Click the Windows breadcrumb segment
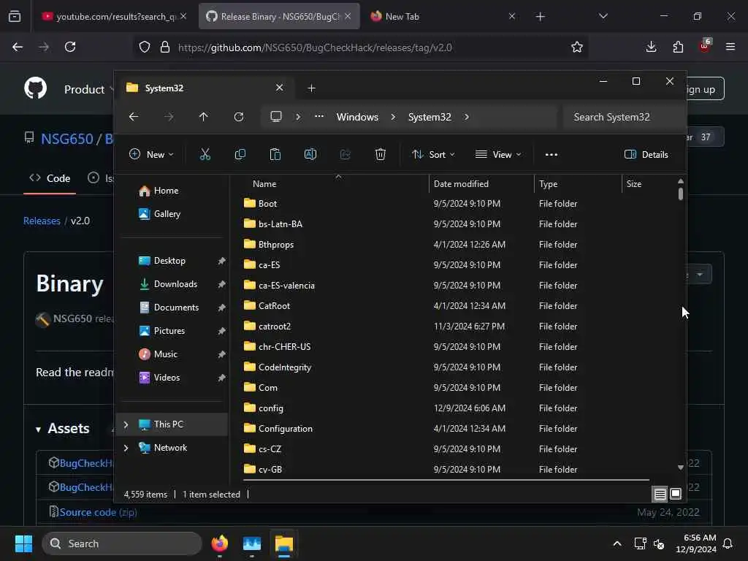Viewport: 748px width, 561px height. [x=357, y=117]
